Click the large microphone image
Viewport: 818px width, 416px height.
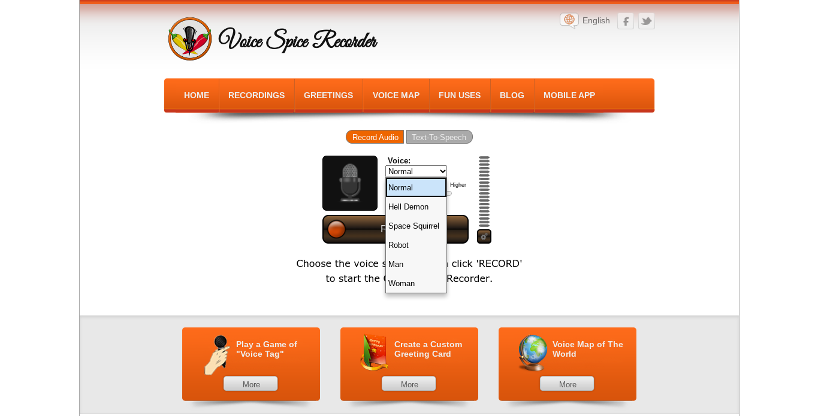[350, 183]
